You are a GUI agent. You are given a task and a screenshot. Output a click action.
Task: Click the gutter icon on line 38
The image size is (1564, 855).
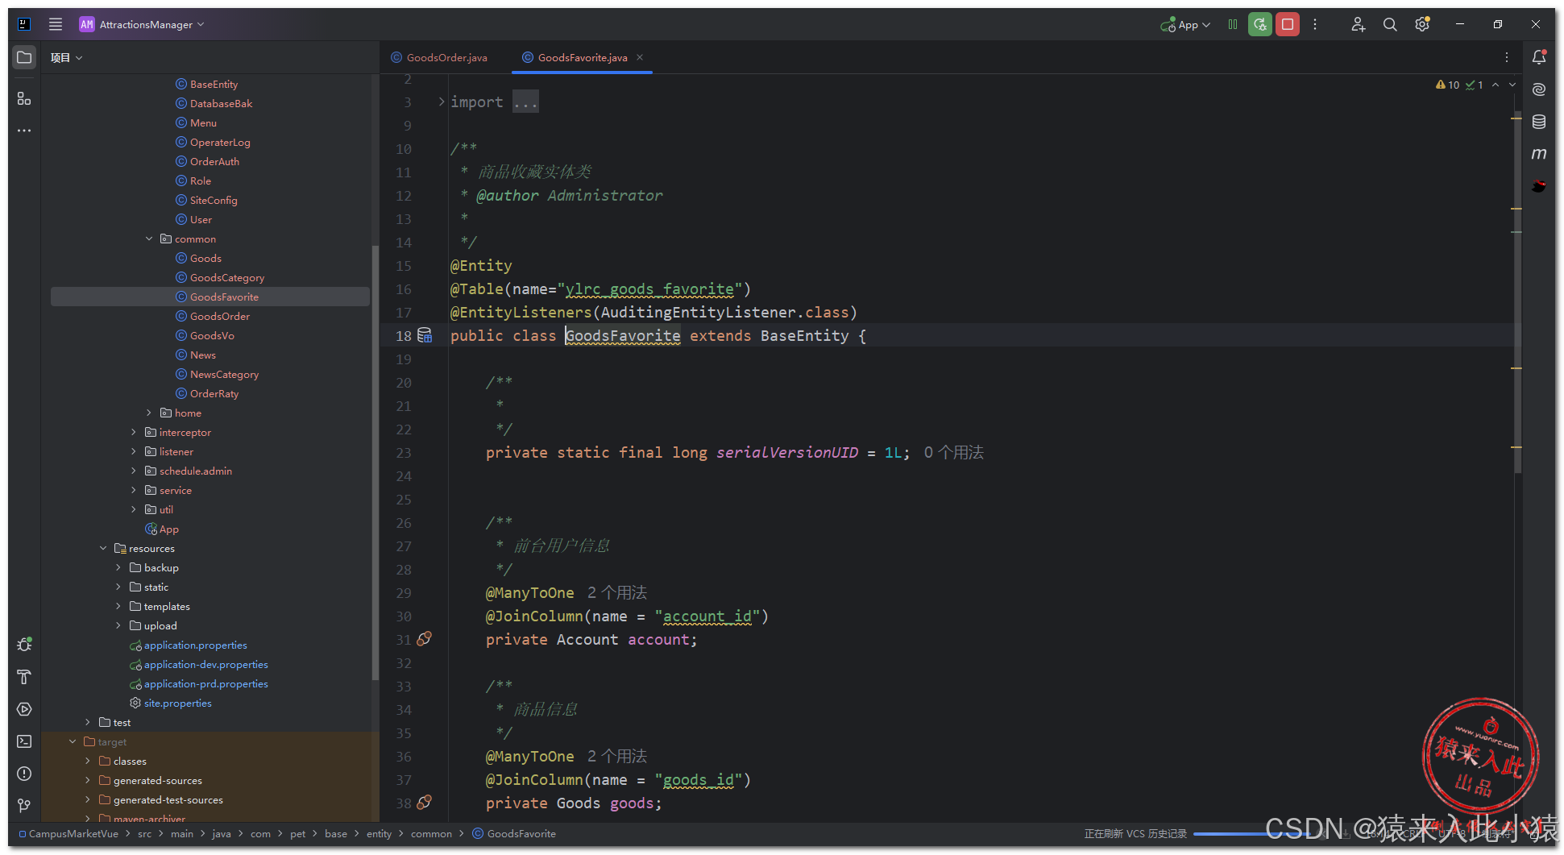425,803
